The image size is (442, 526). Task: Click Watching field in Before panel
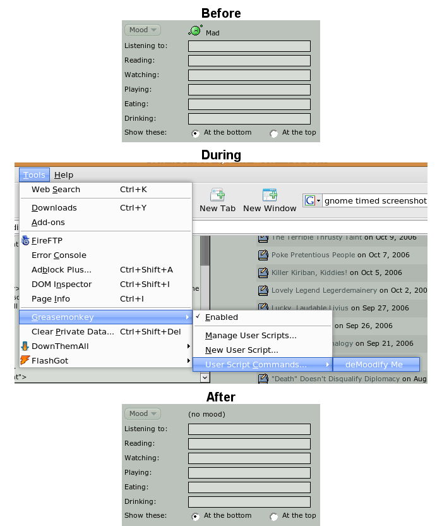[249, 75]
